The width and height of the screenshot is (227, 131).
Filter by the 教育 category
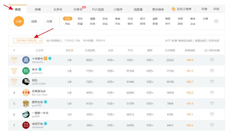[x=155, y=24]
